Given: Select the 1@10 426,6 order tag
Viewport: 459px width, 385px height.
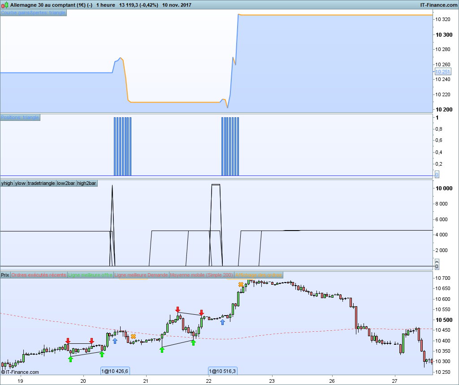Looking at the screenshot, I should [x=115, y=371].
